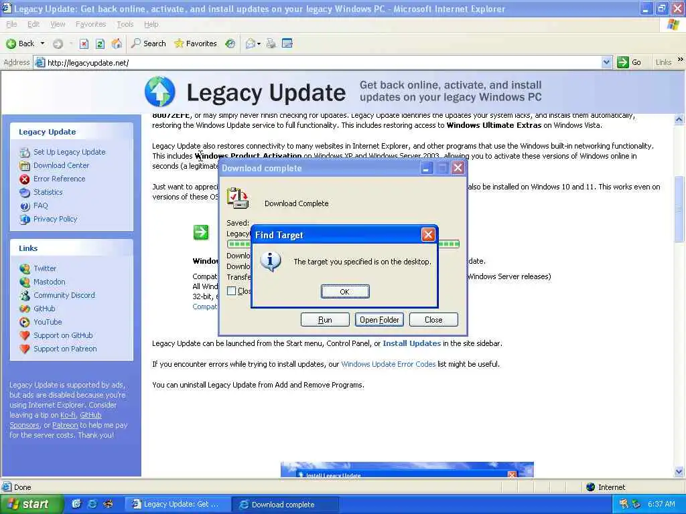Click the History icon in toolbar
The width and height of the screenshot is (686, 514).
point(230,44)
